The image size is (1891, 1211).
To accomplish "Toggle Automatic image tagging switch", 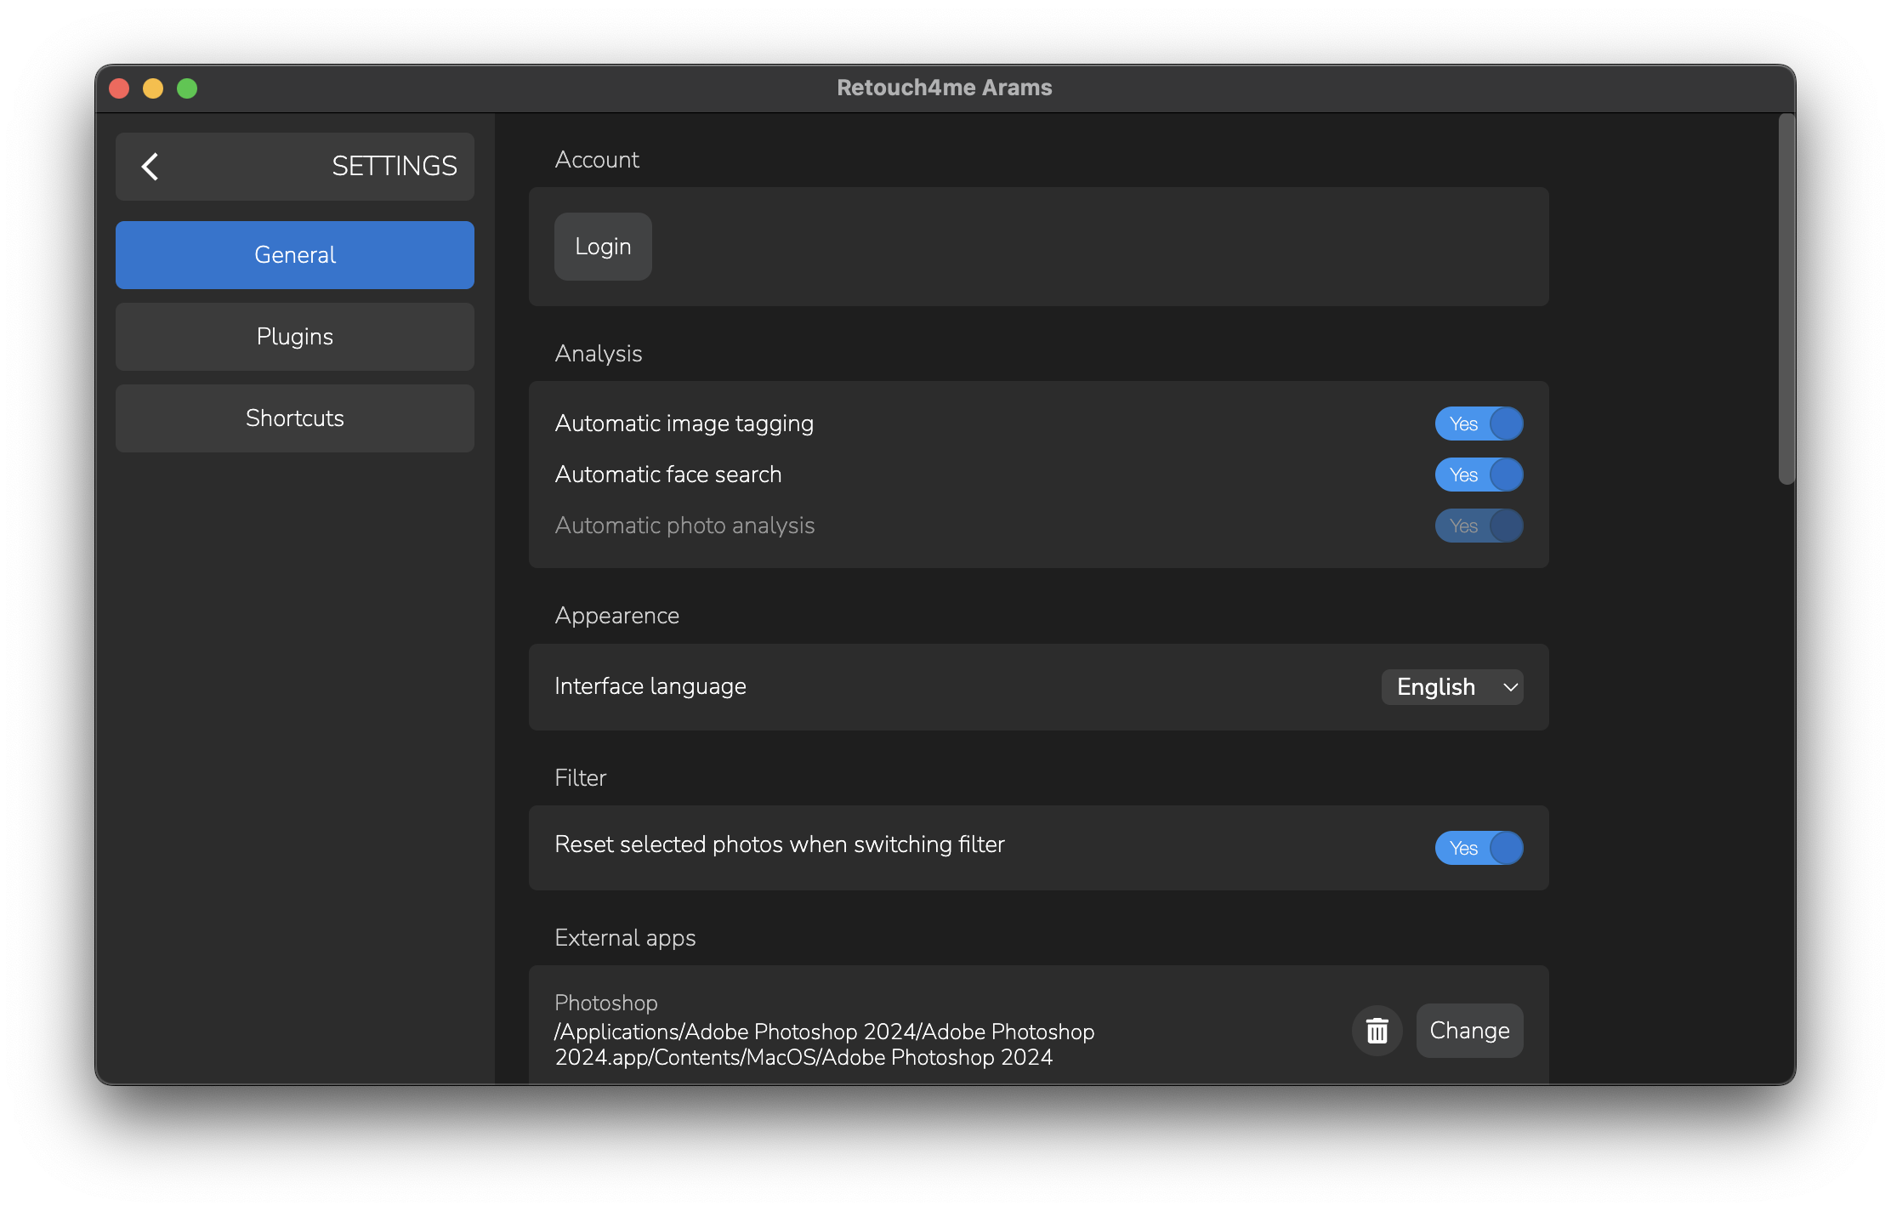I will point(1478,424).
